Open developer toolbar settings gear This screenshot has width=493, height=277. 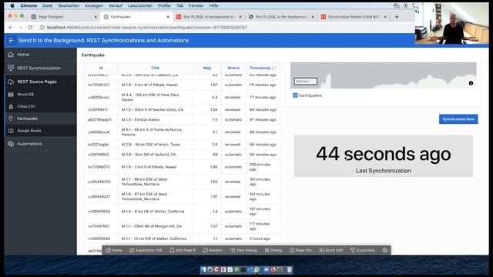coord(385,250)
